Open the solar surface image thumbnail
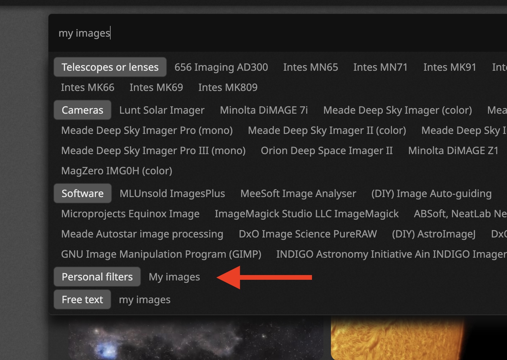This screenshot has height=360, width=507. click(x=419, y=338)
